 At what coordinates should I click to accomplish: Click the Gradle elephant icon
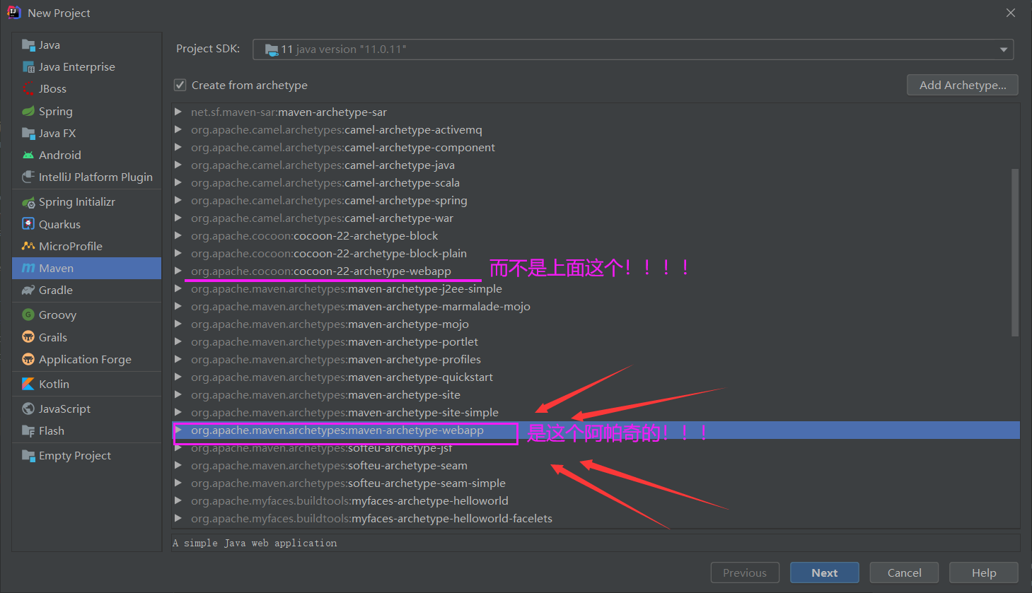click(x=28, y=290)
